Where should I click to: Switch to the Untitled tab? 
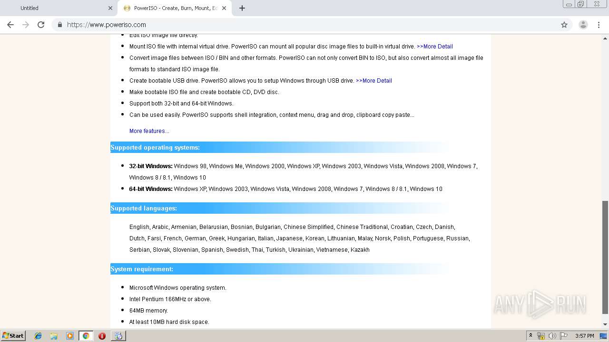[59, 8]
